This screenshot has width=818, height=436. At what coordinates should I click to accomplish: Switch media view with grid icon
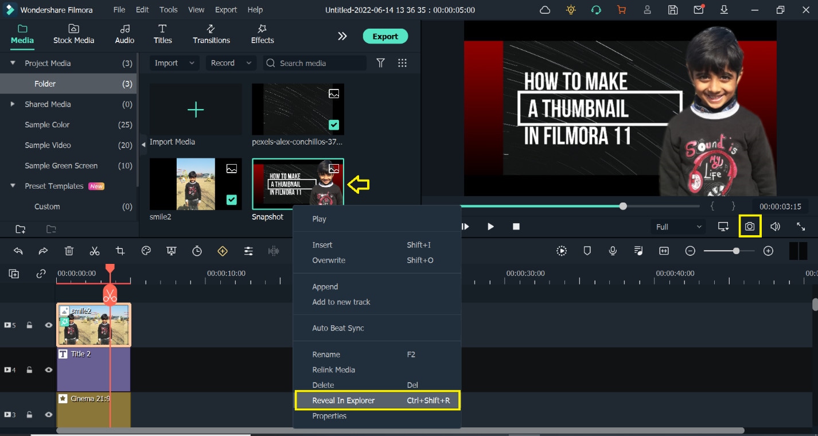coord(402,63)
